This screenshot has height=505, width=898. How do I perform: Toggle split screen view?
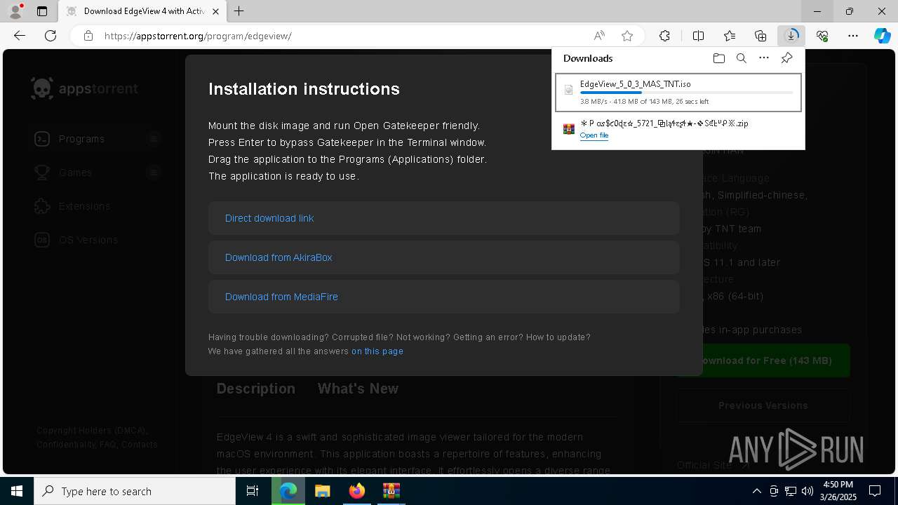coord(698,36)
